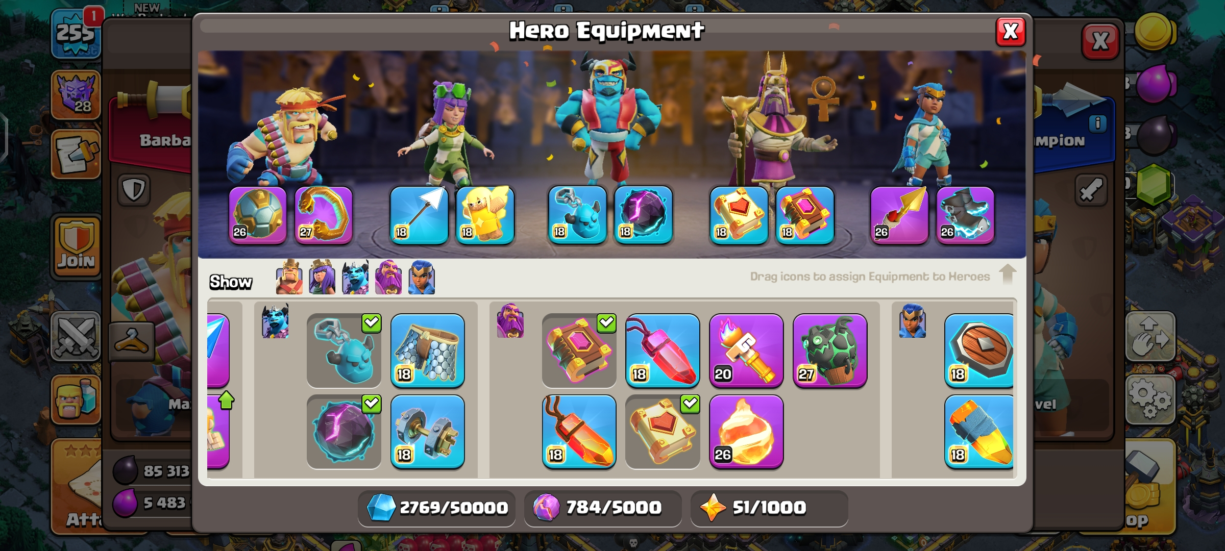
Task: Tap the Shiny Ore 2769/50000 counter
Action: (437, 508)
